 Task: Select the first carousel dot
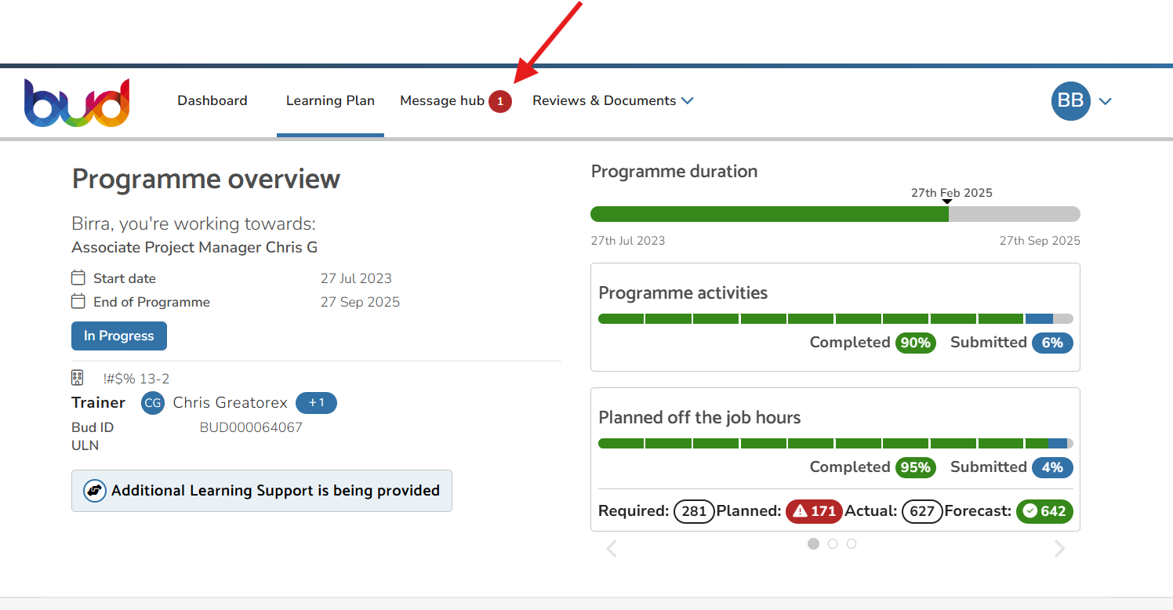tap(813, 543)
